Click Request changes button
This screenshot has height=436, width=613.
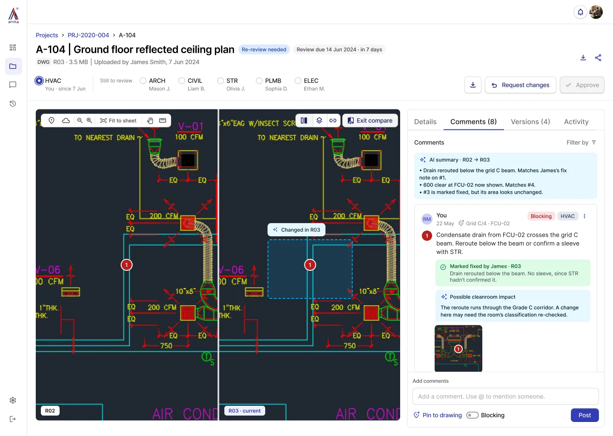click(521, 85)
